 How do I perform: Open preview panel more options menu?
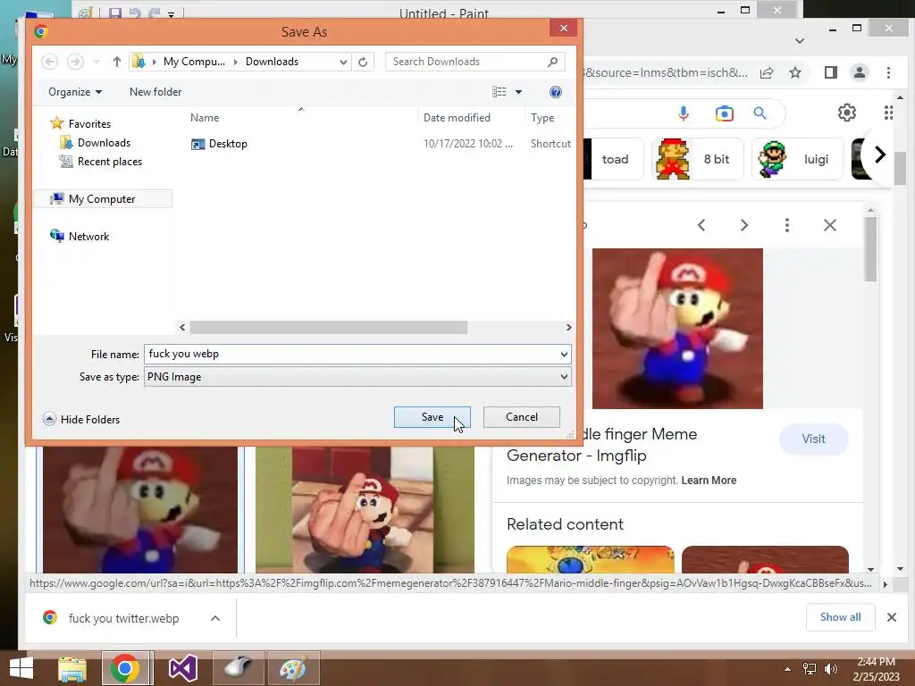(x=787, y=225)
